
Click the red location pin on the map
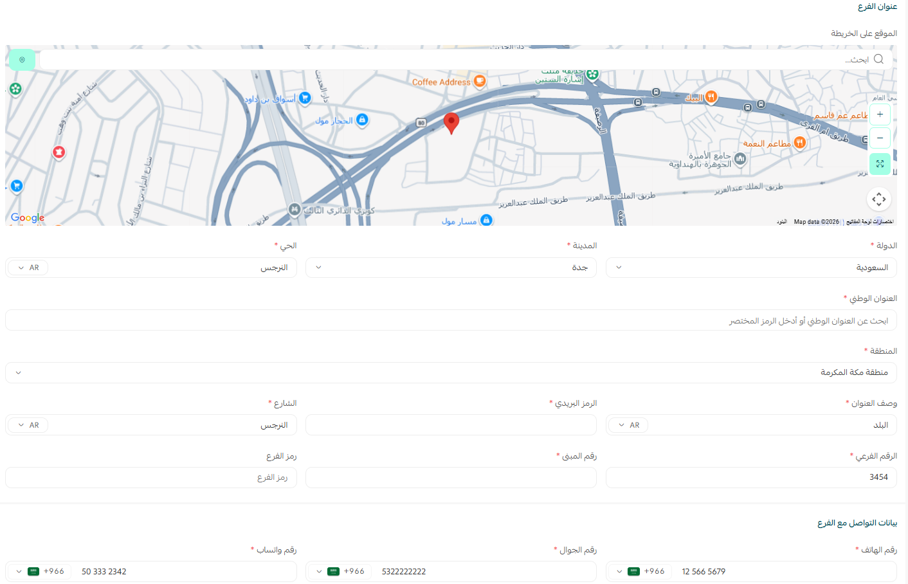(451, 122)
